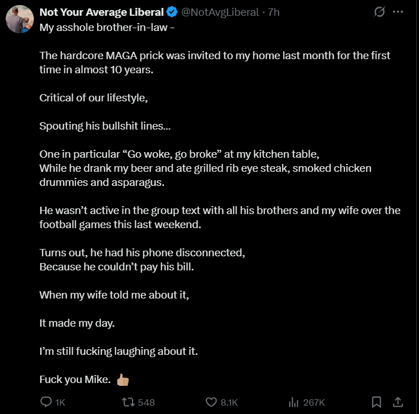Click the share upload arrow icon

pyautogui.click(x=398, y=402)
